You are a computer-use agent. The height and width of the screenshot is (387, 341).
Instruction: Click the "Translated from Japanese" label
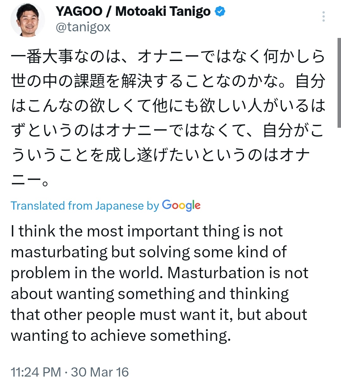click(x=77, y=206)
